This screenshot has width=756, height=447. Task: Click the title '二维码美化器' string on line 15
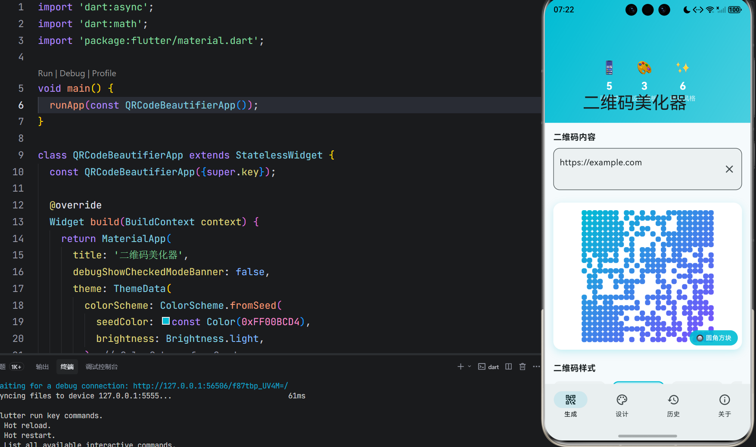[149, 255]
